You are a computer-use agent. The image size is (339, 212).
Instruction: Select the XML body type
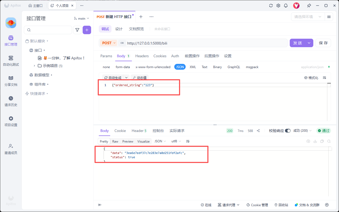[x=193, y=67]
